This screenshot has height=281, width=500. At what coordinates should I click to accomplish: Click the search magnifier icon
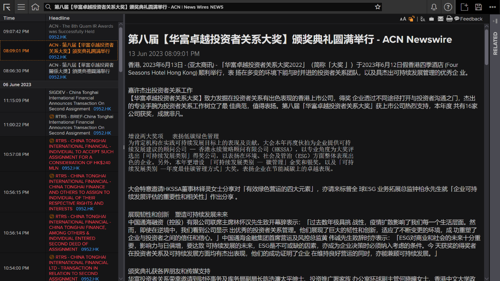tap(48, 7)
